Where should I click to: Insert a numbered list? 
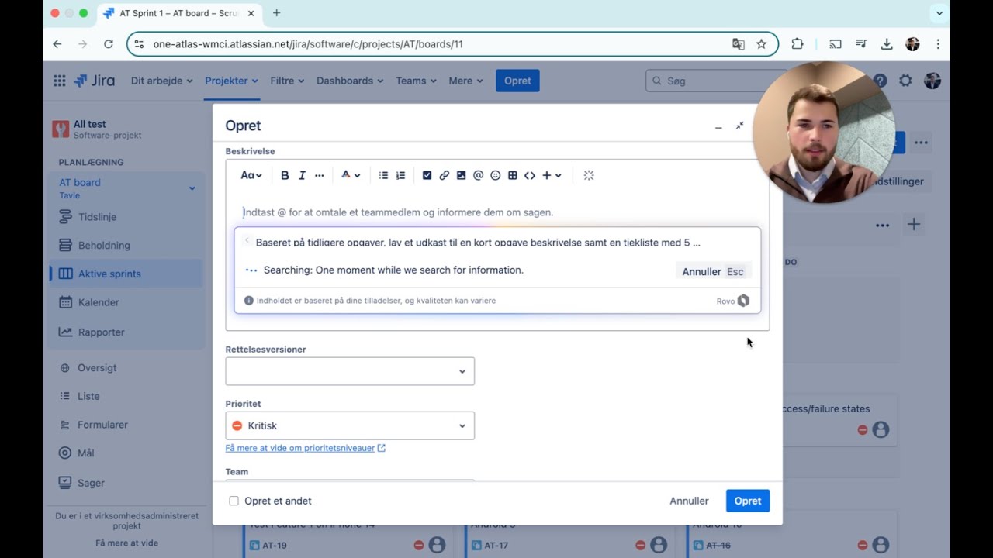(x=400, y=175)
